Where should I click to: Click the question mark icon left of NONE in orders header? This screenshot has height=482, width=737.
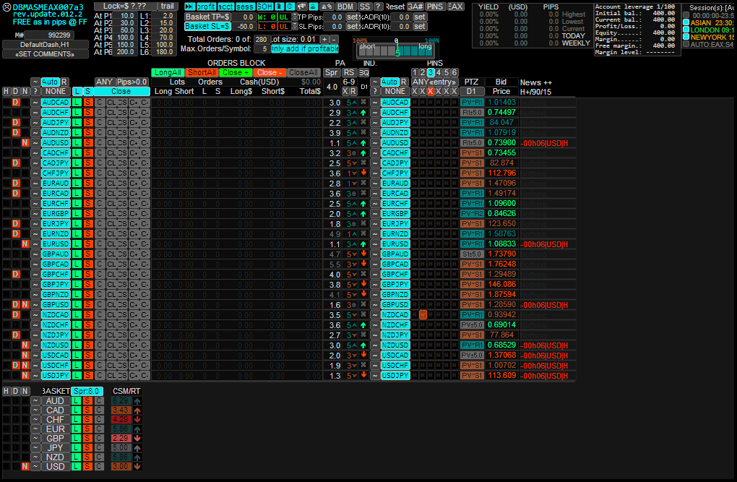coord(35,92)
